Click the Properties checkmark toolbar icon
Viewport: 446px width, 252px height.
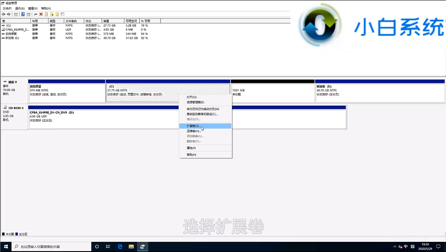(x=46, y=14)
